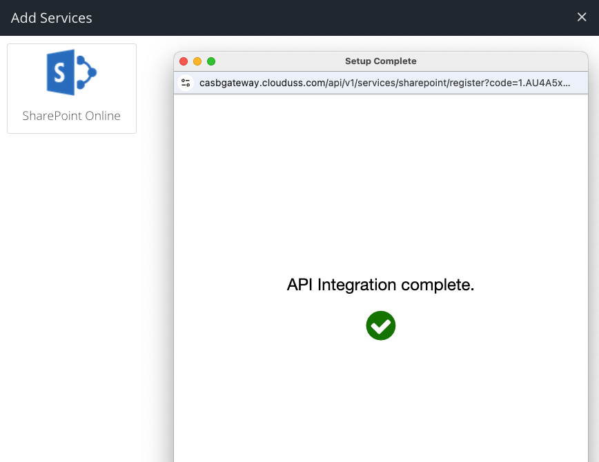
Task: Click the empty right side of popup title bar
Action: click(x=524, y=61)
